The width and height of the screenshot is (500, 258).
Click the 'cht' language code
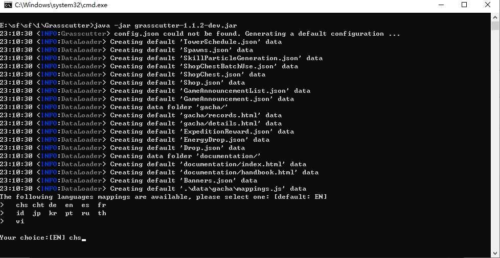coord(38,205)
